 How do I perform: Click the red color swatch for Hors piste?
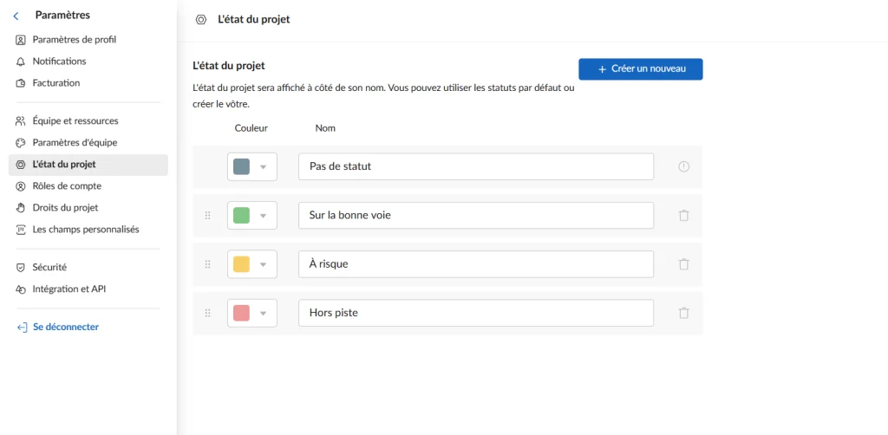[241, 313]
